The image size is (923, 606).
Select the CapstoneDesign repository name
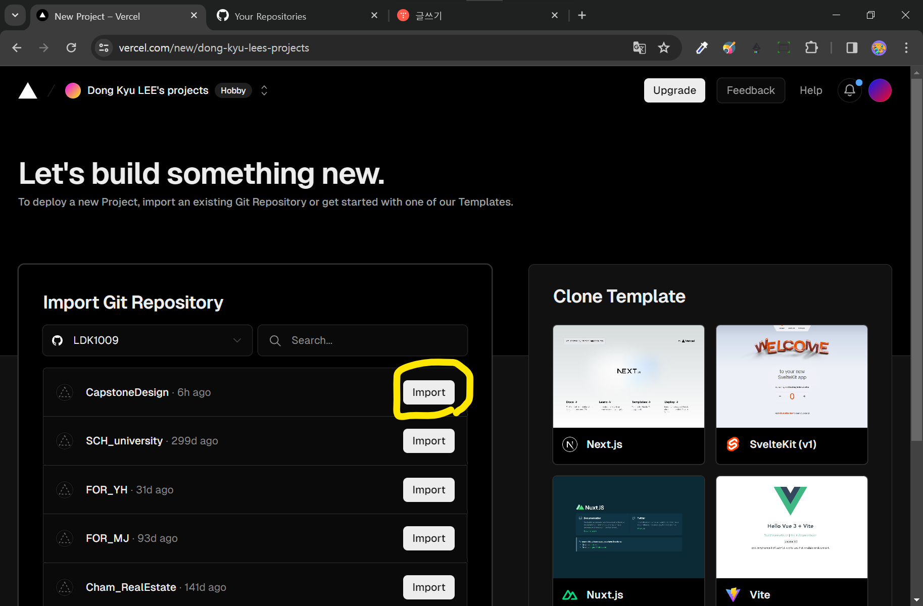point(127,392)
